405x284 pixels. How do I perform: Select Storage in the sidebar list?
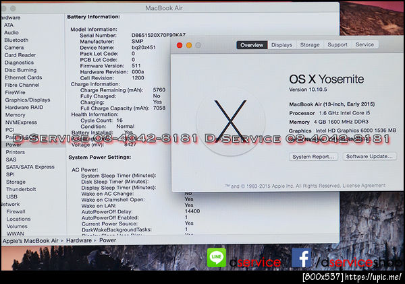point(16,182)
